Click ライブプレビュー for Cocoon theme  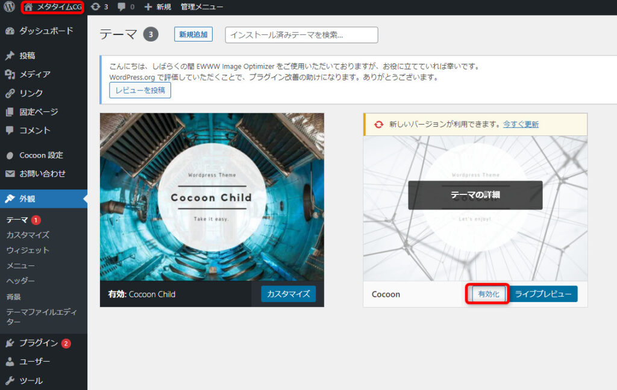click(543, 294)
